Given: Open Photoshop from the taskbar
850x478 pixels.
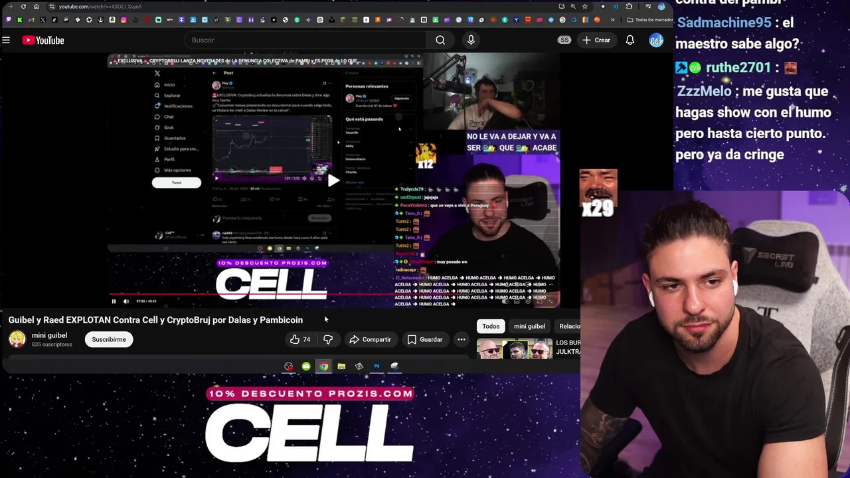Looking at the screenshot, I should pyautogui.click(x=377, y=366).
